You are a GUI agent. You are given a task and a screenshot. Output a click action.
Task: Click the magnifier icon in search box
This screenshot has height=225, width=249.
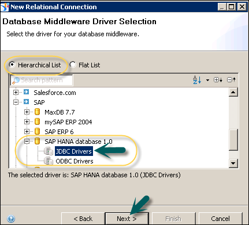[16, 81]
